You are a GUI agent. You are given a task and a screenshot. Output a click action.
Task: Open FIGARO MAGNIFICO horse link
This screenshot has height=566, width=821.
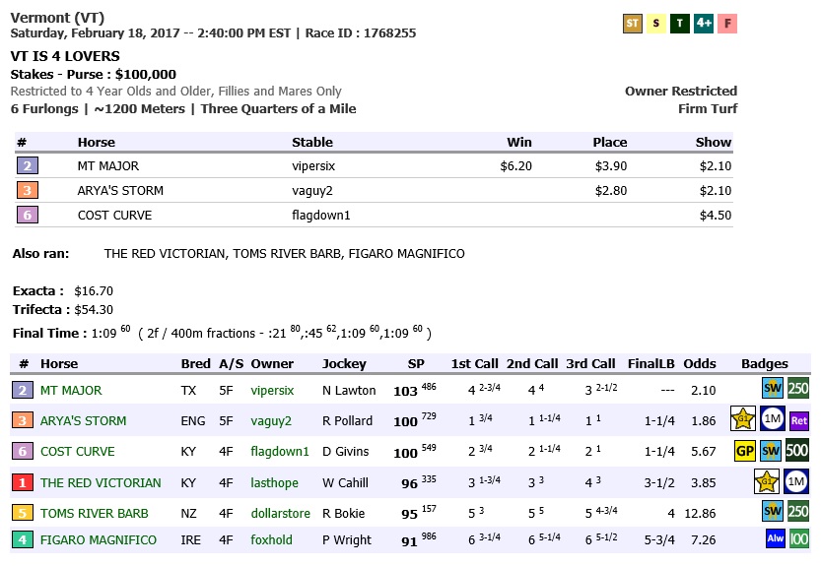[x=98, y=540]
